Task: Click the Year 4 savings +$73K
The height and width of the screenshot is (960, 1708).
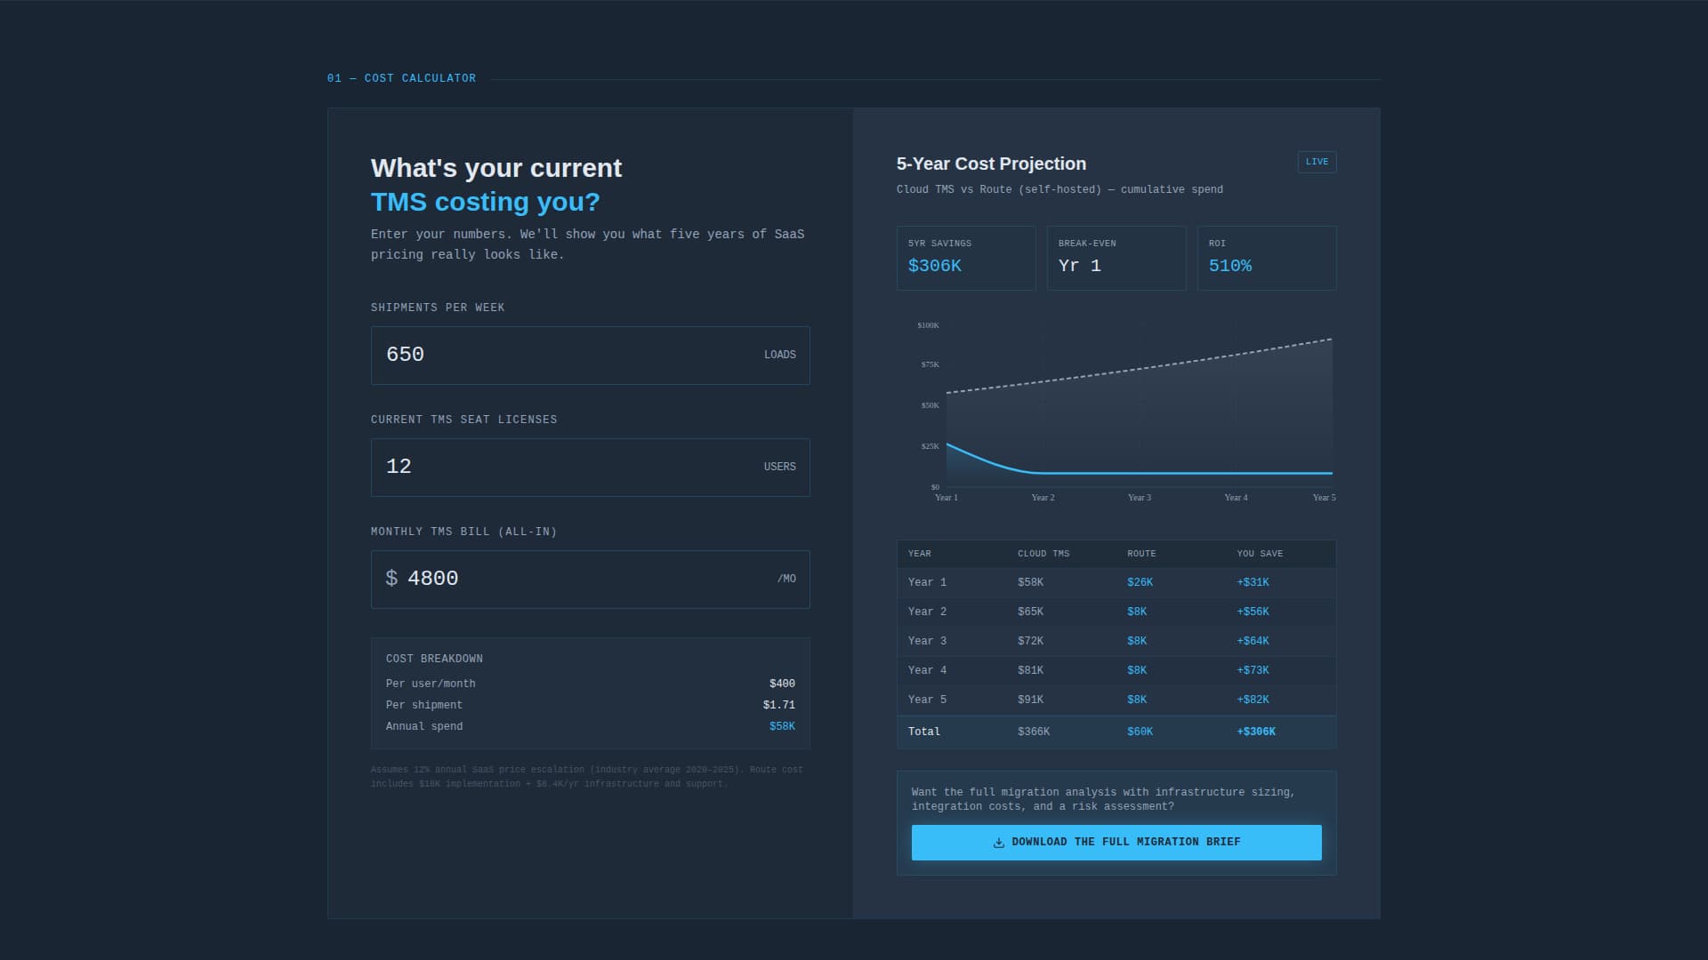Action: pyautogui.click(x=1253, y=670)
